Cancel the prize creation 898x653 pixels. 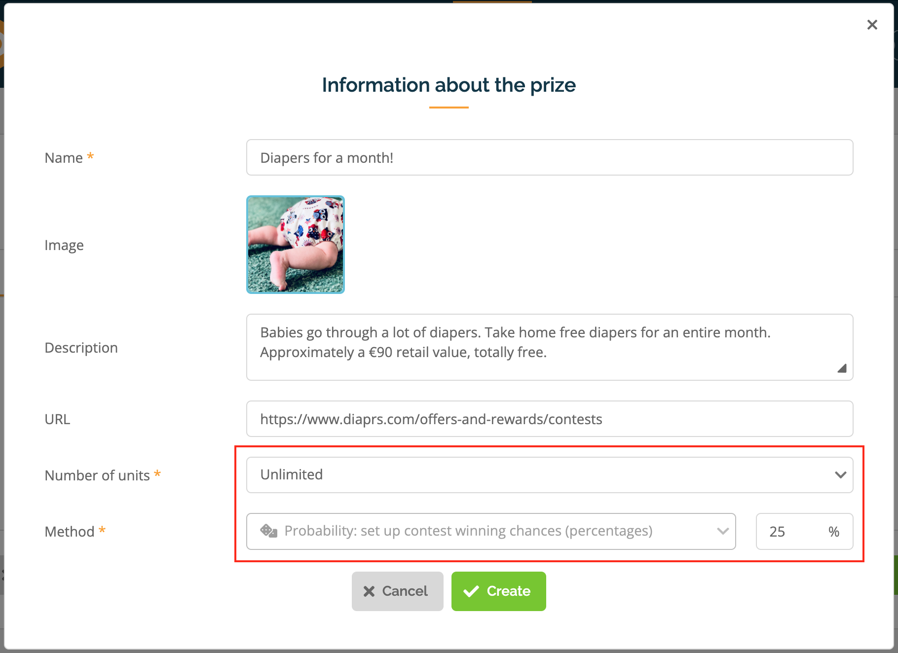pyautogui.click(x=397, y=591)
